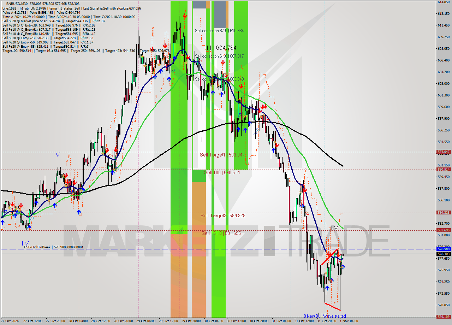This screenshot has height=325, width=452.
Task: Select the 'Sell %10 @ C_Entry38: 603.949' line
Action: (49, 25)
